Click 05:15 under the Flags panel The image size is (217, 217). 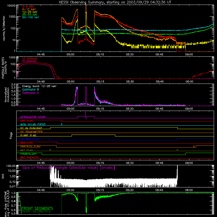[100, 163]
